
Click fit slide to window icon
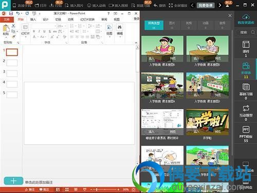[134, 189]
